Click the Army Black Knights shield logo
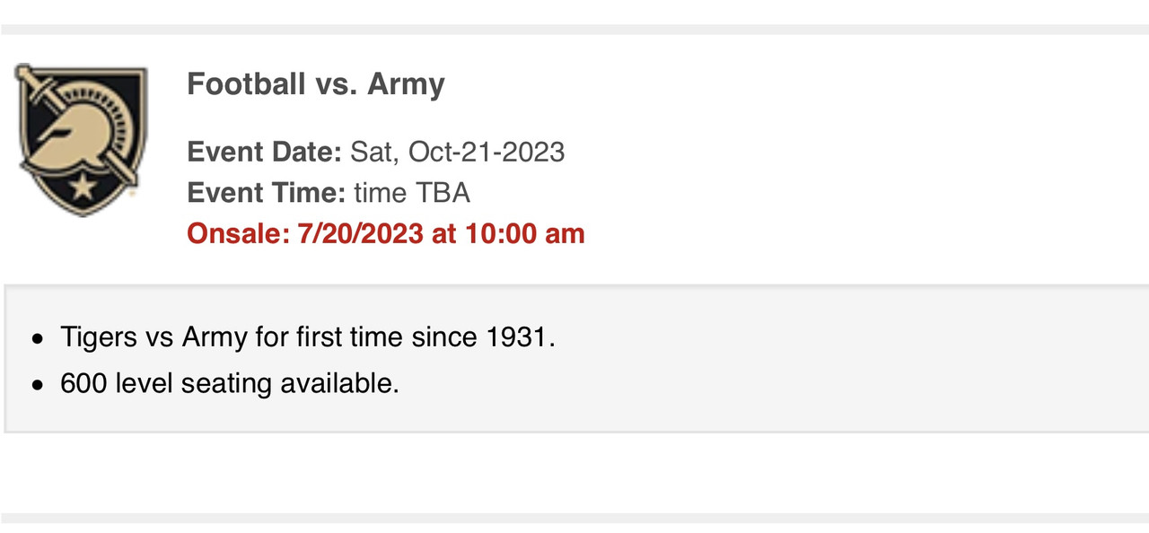The height and width of the screenshot is (533, 1149). pos(81,140)
